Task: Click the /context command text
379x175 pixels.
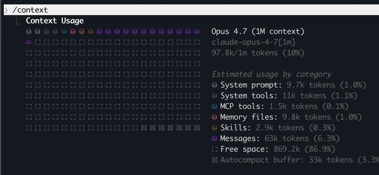Action: (30, 10)
